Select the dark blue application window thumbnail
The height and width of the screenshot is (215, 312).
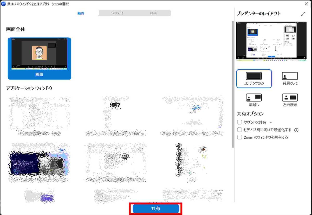39,163
